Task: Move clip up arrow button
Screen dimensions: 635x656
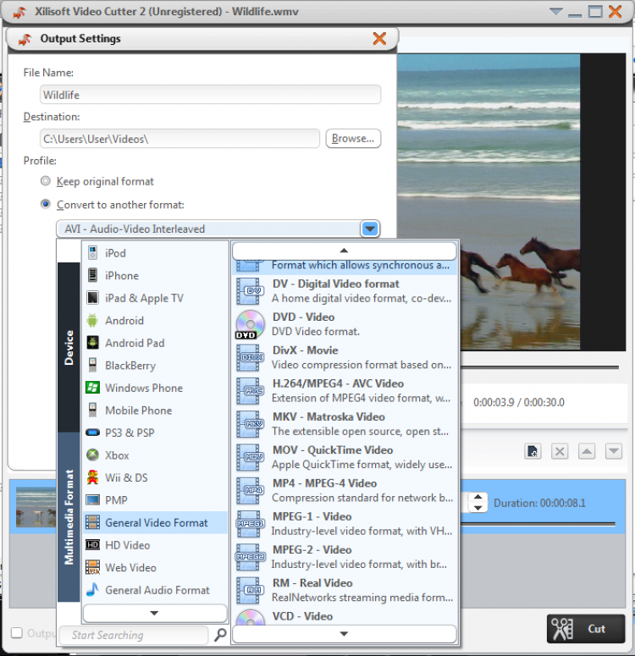Action: point(587,451)
